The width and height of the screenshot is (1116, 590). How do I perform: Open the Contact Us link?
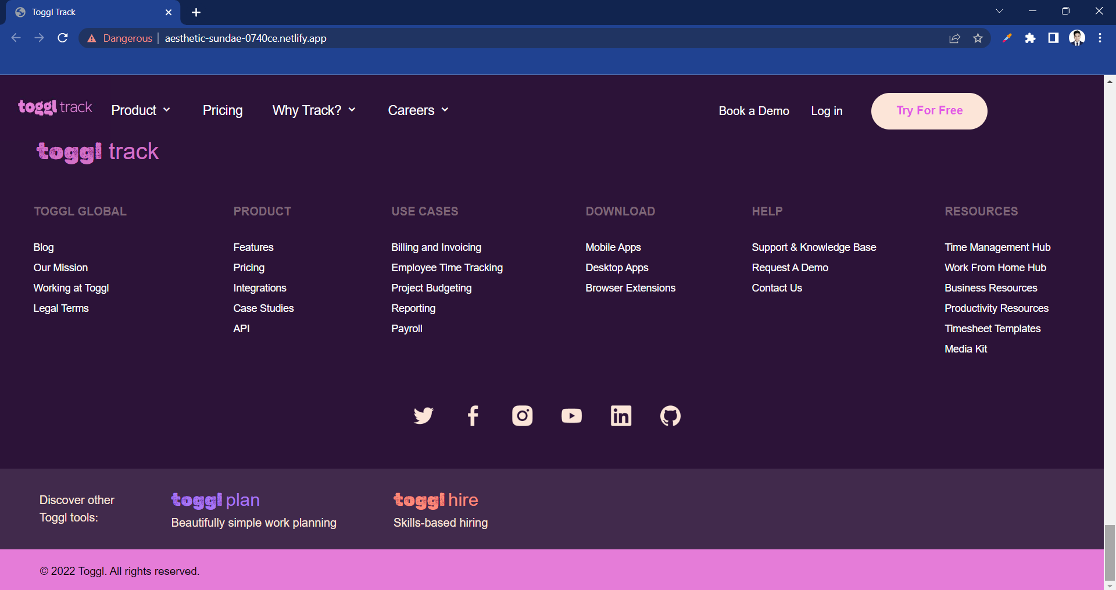point(777,288)
